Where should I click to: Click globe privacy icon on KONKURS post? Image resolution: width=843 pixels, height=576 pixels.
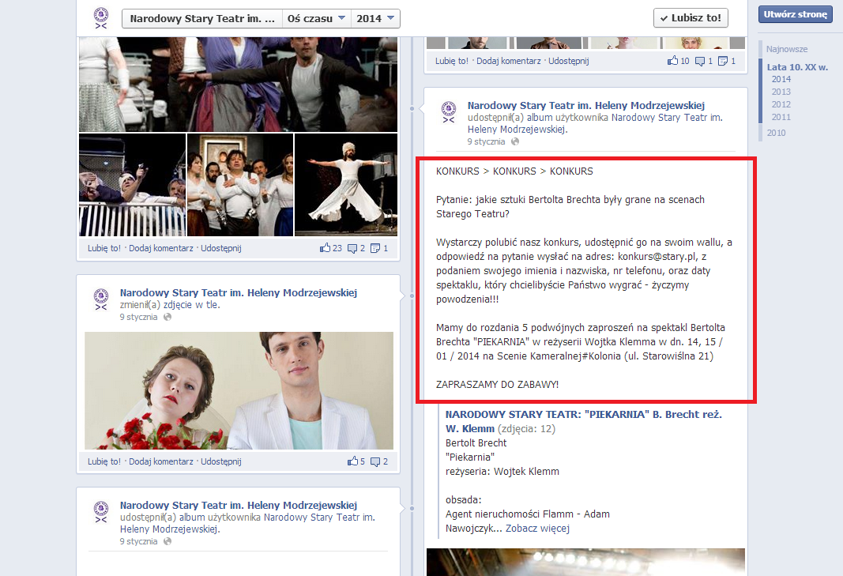pyautogui.click(x=515, y=142)
